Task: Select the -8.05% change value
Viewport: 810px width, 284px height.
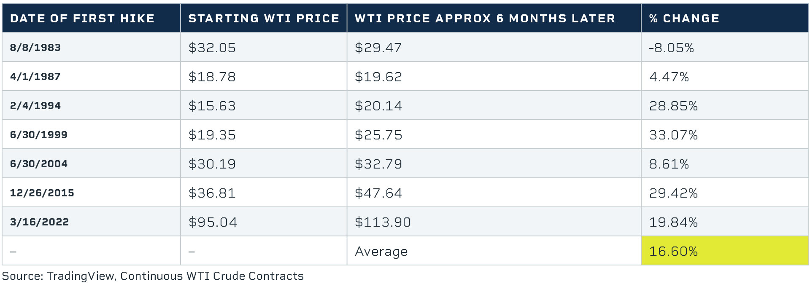Action: pyautogui.click(x=671, y=48)
